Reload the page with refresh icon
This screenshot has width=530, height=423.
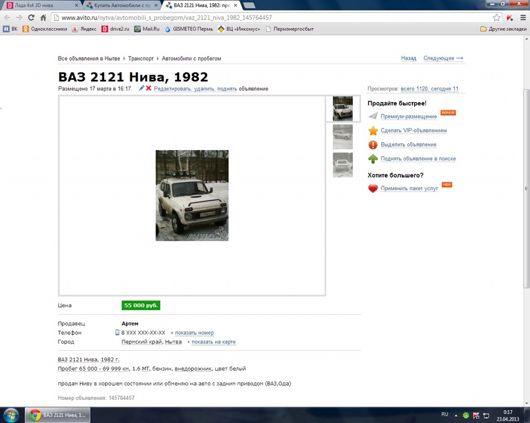pyautogui.click(x=31, y=18)
